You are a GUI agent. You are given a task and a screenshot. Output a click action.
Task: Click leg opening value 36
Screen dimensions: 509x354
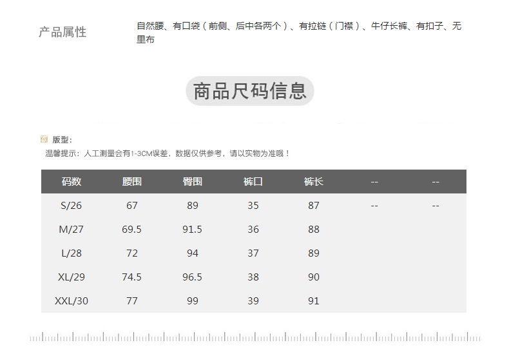click(x=253, y=230)
